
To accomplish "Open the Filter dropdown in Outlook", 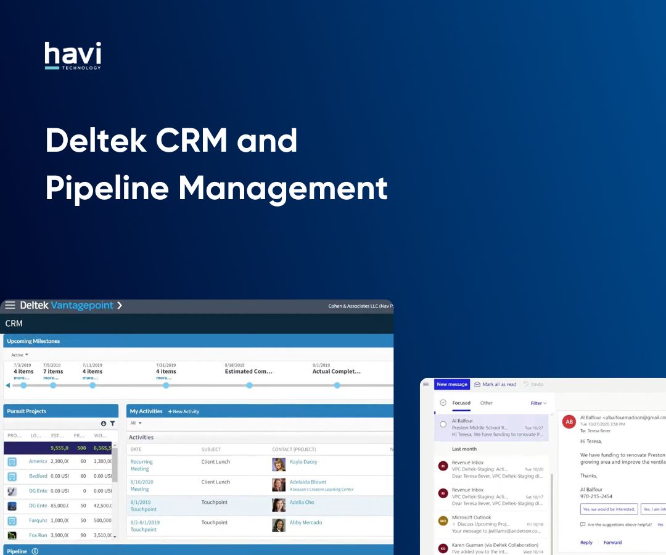I will [x=538, y=403].
